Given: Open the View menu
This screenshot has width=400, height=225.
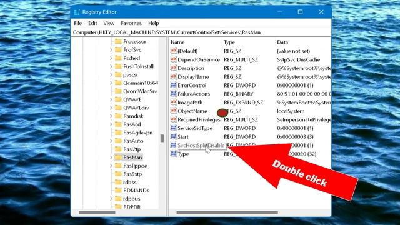Looking at the screenshot, I should 109,23.
